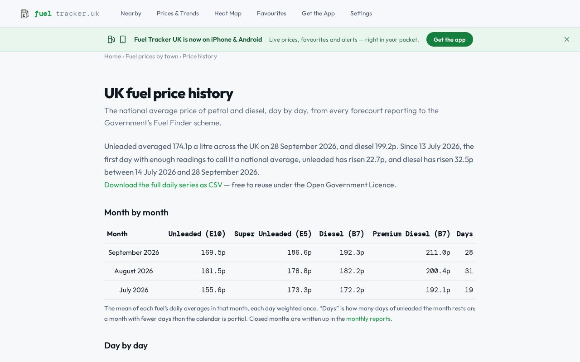Open Get the App nav link
This screenshot has width=580, height=362.
(x=318, y=14)
